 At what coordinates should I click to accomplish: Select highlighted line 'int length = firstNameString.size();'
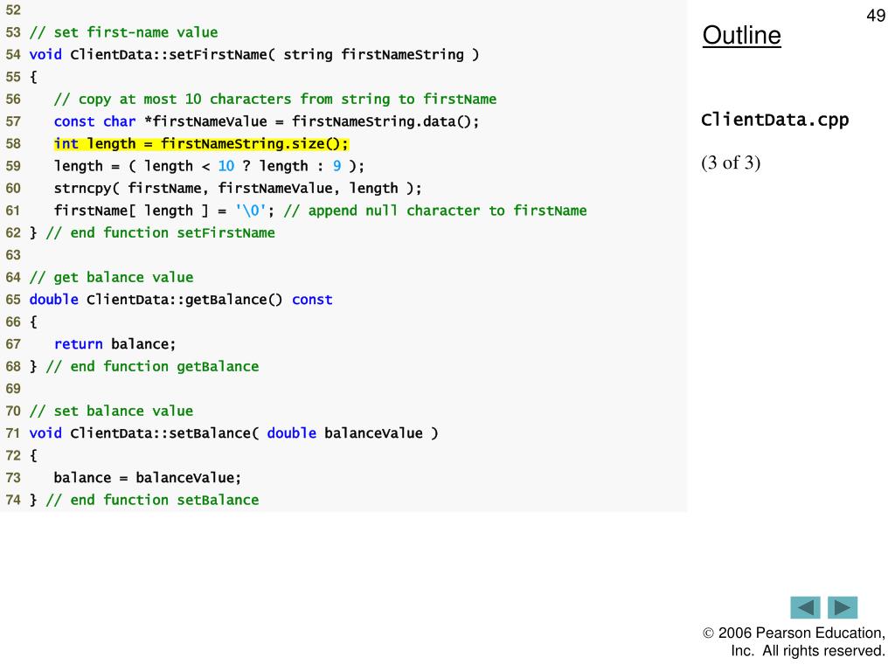[x=201, y=144]
